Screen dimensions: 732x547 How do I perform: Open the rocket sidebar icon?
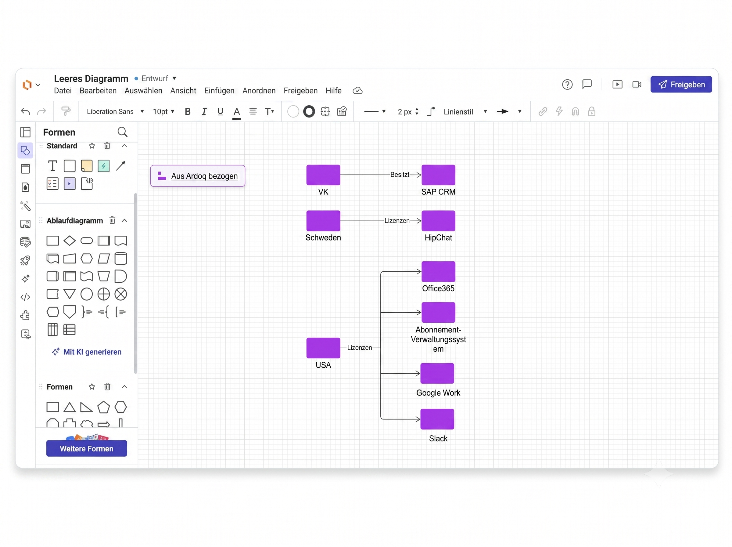coord(26,261)
